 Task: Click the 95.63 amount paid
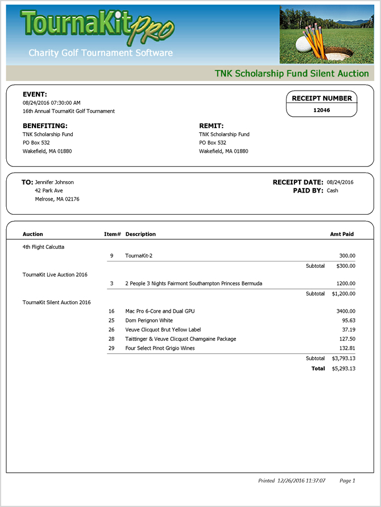tap(349, 320)
